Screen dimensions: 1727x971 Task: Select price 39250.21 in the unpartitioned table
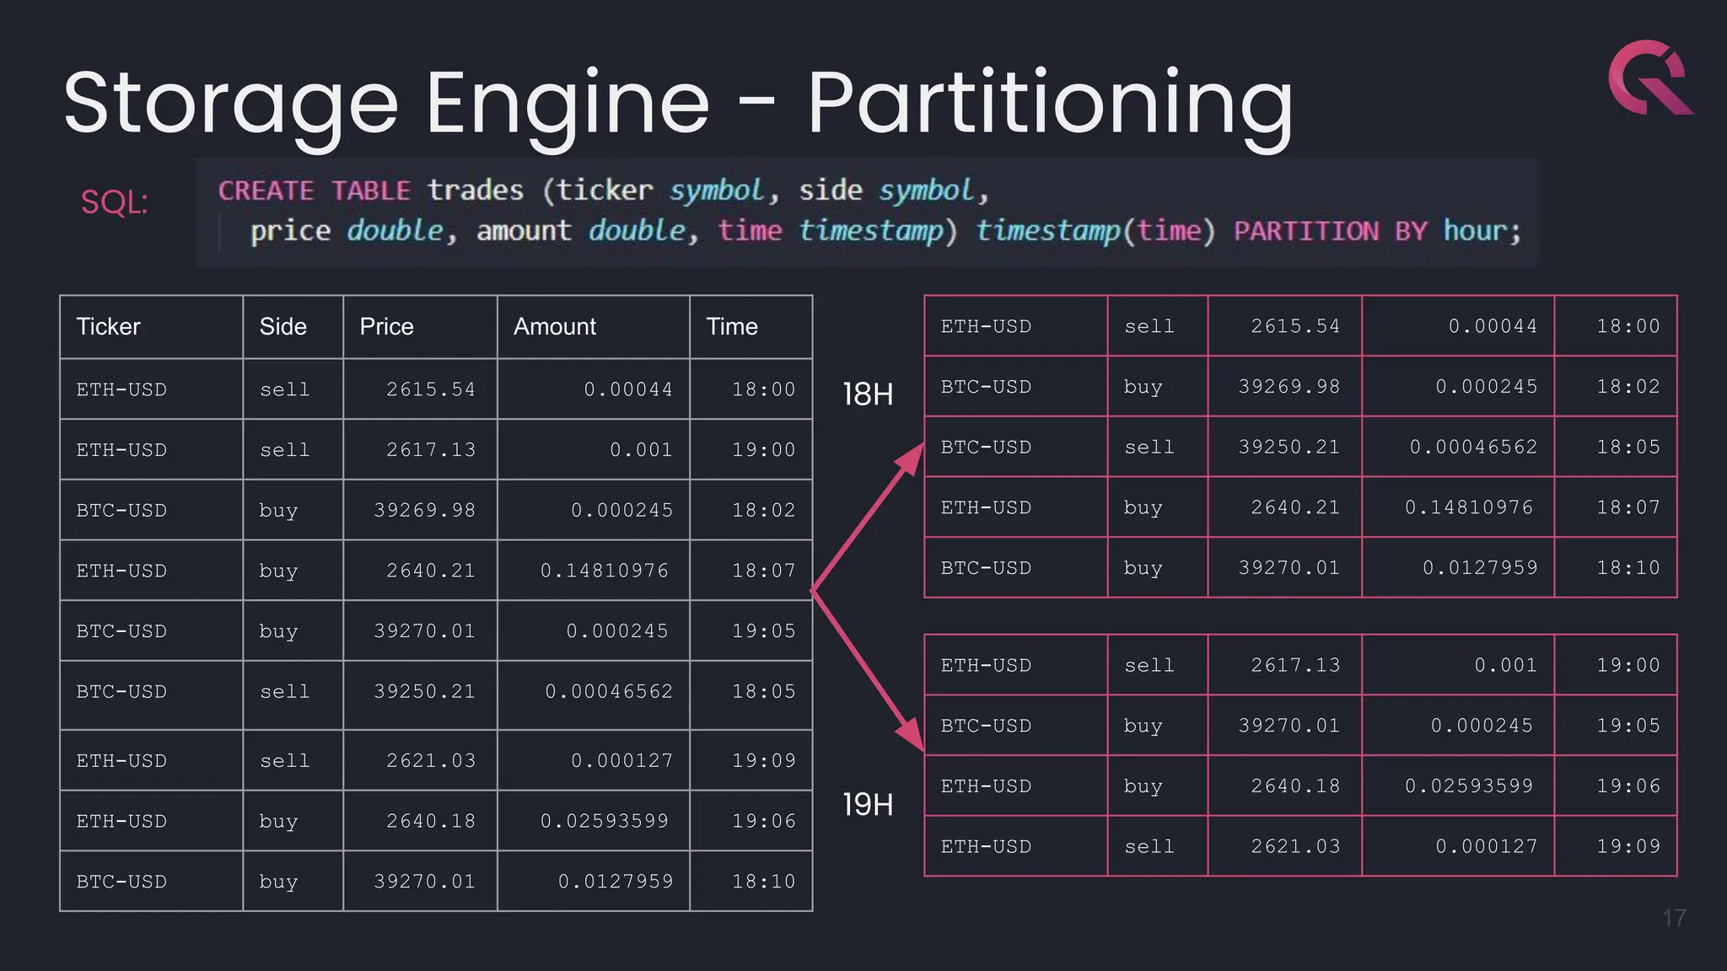(425, 692)
